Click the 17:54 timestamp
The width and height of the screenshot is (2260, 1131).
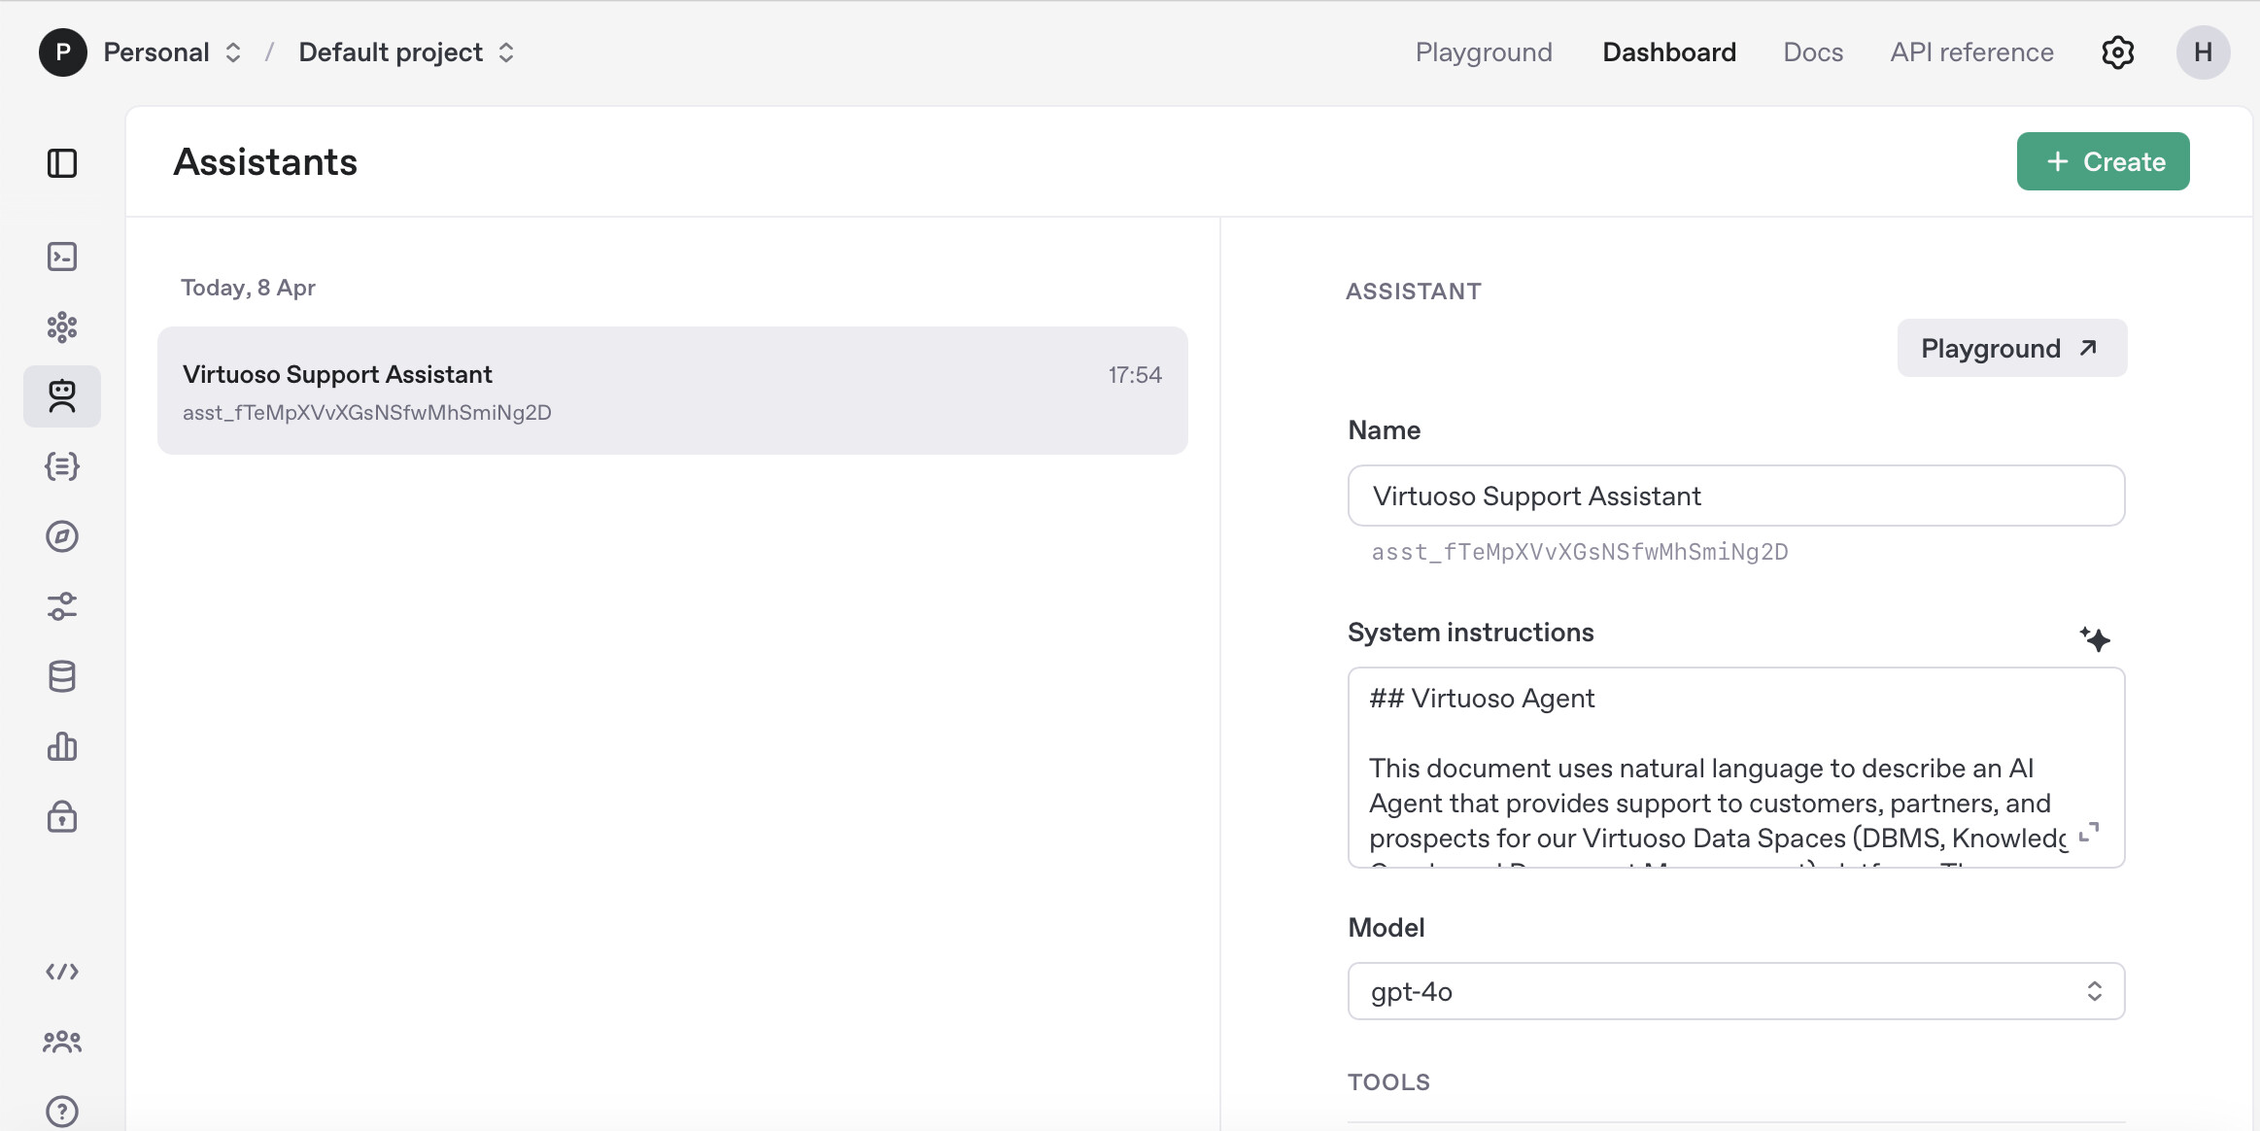coord(1135,375)
